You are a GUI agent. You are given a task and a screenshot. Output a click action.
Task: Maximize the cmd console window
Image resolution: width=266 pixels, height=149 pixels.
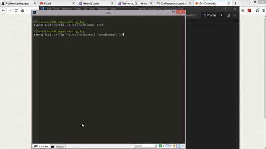(173, 12)
